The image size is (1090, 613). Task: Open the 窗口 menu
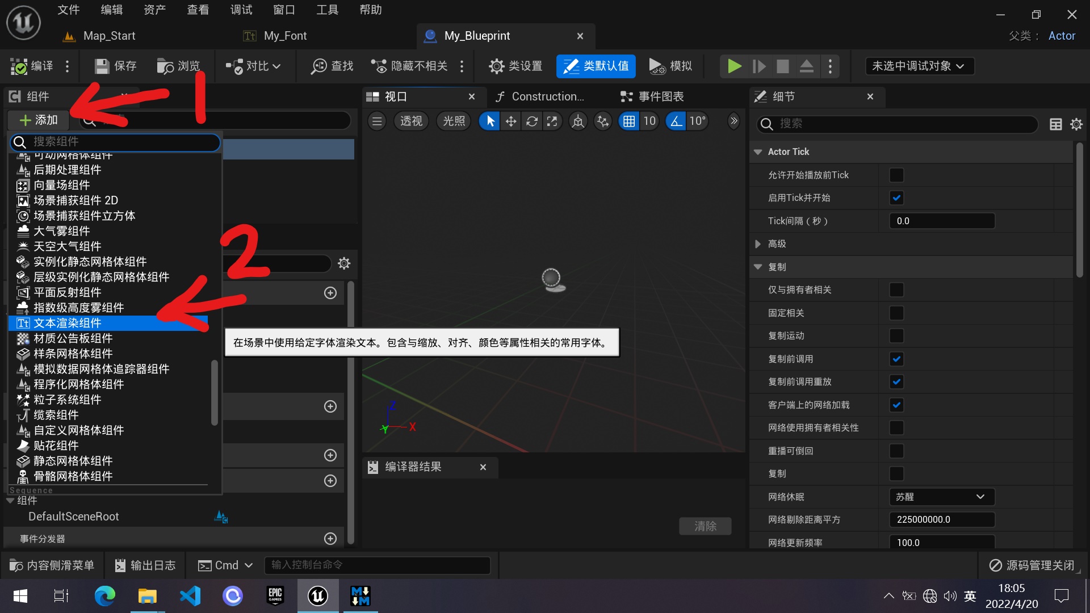click(x=284, y=10)
